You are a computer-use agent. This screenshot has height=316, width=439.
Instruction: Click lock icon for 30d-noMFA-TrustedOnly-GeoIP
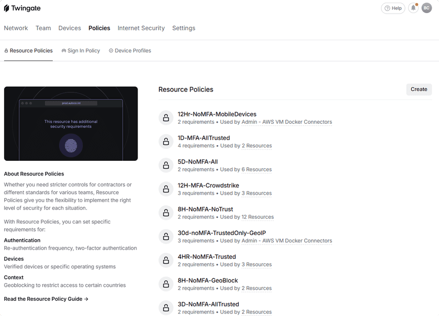[166, 237]
